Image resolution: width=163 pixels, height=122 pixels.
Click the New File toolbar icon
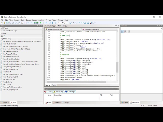tap(2, 23)
